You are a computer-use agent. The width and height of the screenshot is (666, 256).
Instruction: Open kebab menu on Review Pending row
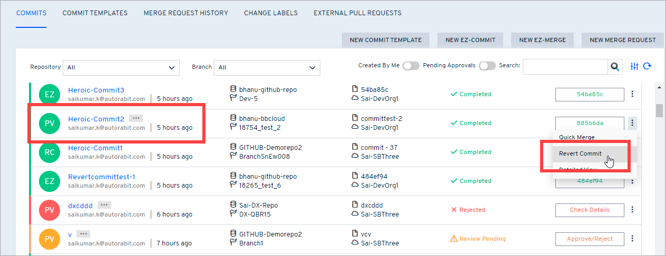tap(632, 239)
